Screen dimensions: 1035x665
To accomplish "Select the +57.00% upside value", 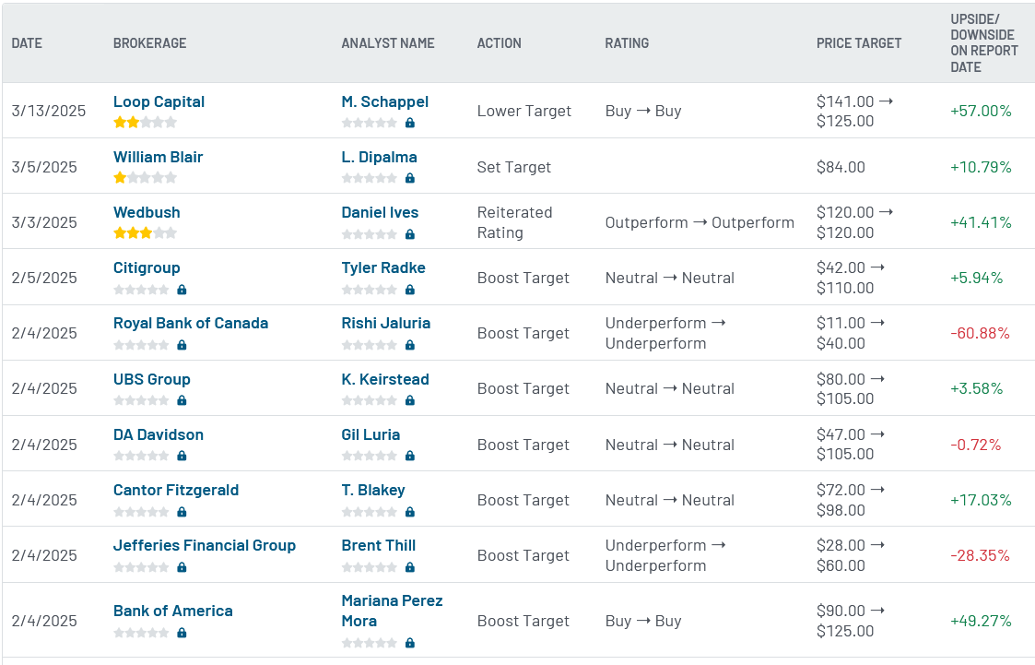I will click(981, 111).
